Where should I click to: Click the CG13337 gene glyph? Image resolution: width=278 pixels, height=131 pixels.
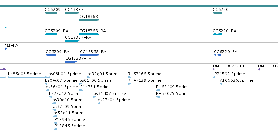click(72, 13)
